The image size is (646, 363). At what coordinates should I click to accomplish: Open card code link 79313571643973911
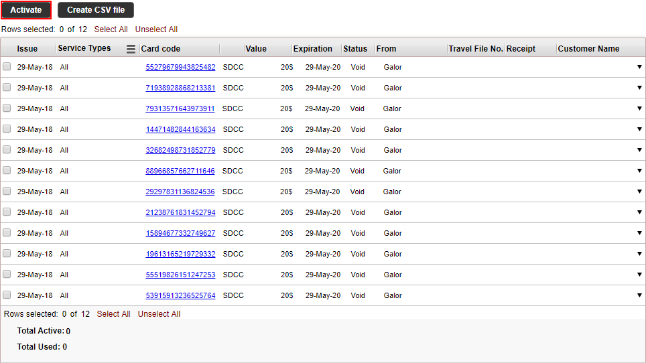pos(180,108)
